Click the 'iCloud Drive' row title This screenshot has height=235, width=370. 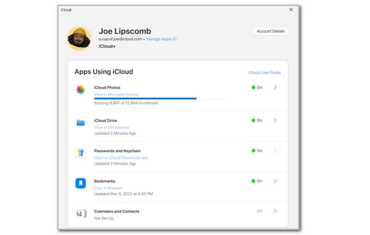click(105, 121)
